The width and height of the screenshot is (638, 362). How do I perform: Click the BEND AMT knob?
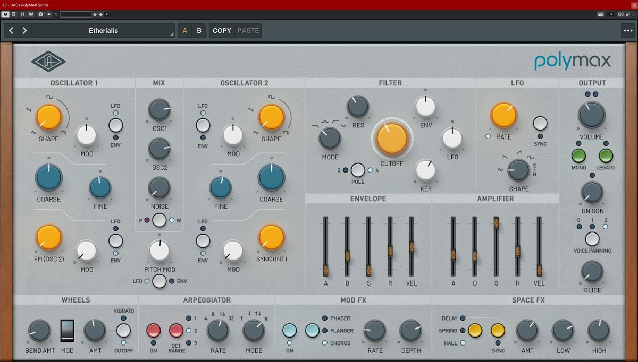39,330
